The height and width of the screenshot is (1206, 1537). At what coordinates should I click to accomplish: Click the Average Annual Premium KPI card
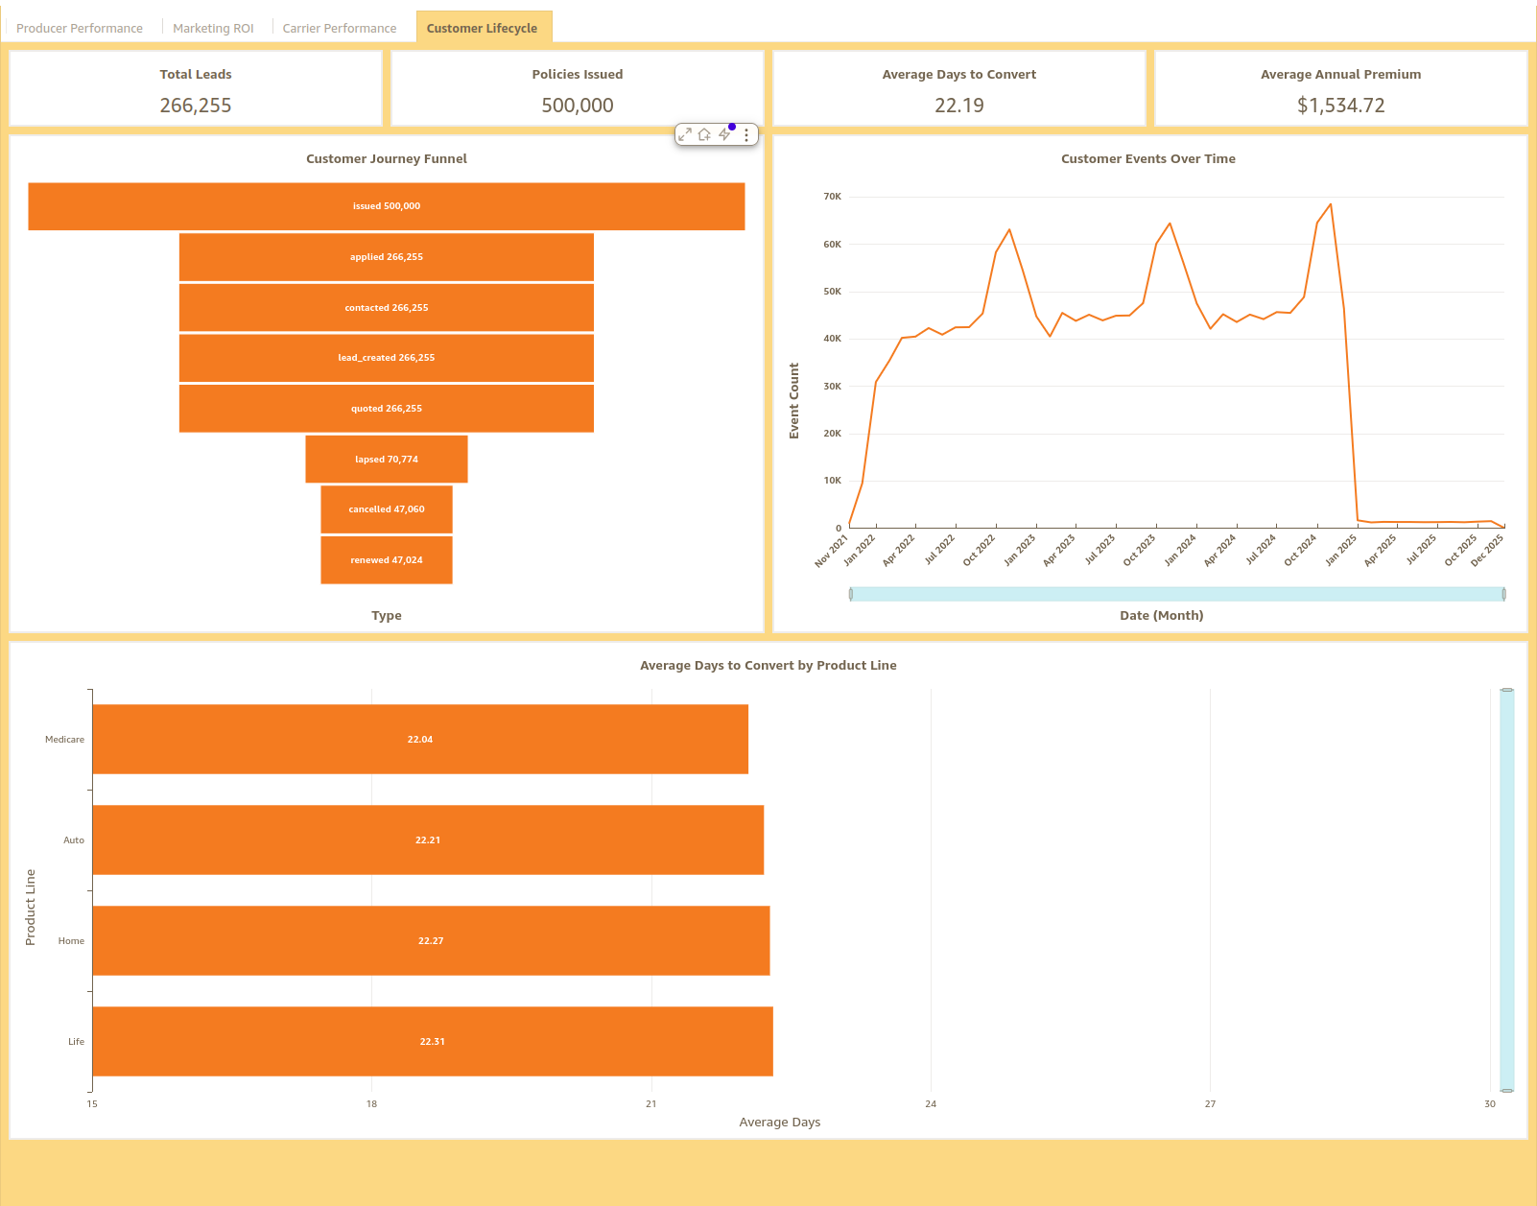[1340, 87]
